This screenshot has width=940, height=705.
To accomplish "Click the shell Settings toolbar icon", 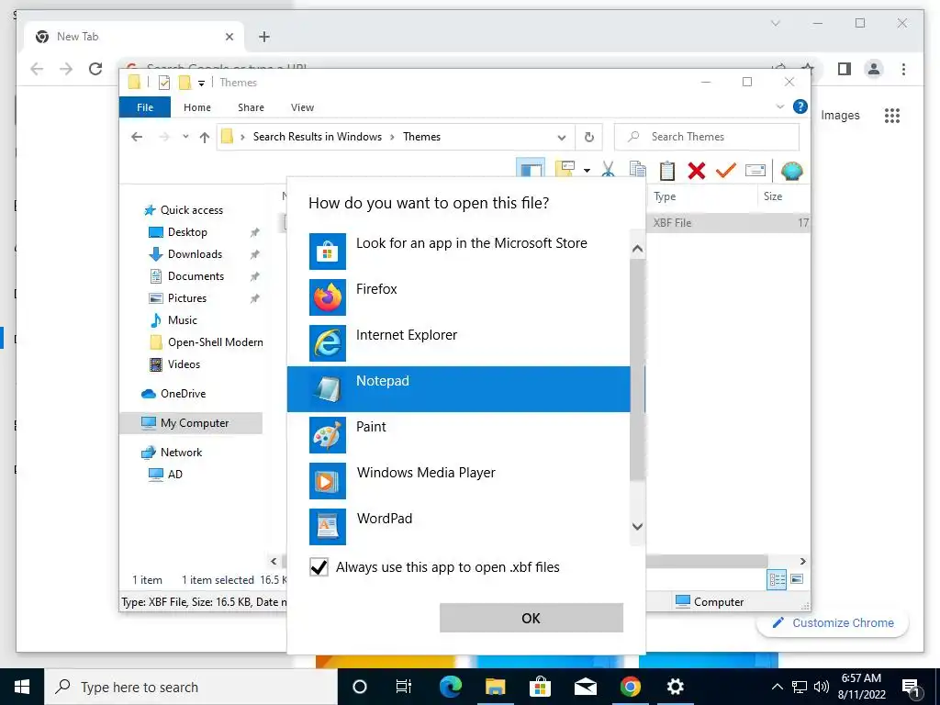I will [792, 171].
